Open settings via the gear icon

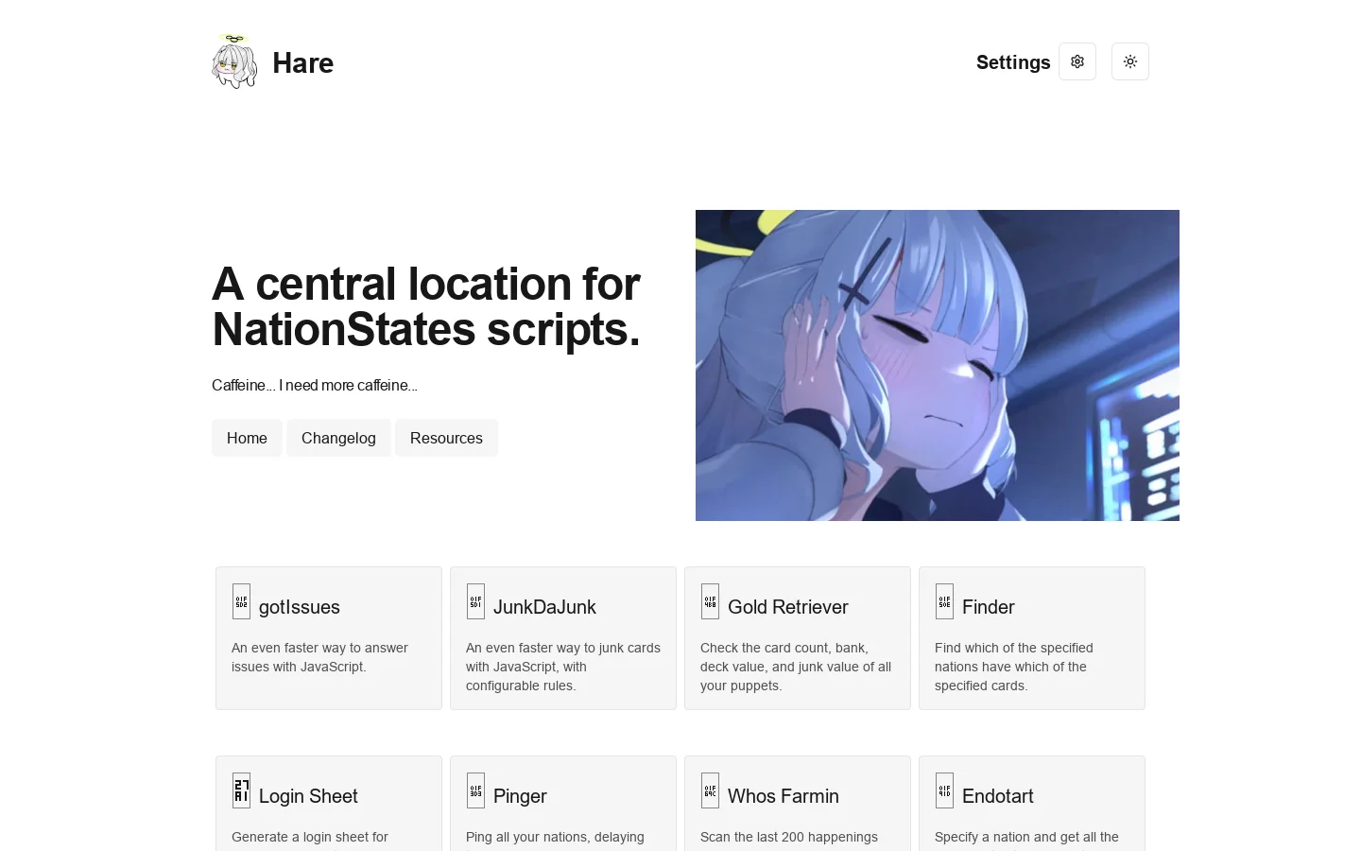pos(1077,61)
